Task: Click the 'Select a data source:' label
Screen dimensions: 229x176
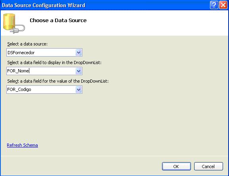Action: coord(27,44)
